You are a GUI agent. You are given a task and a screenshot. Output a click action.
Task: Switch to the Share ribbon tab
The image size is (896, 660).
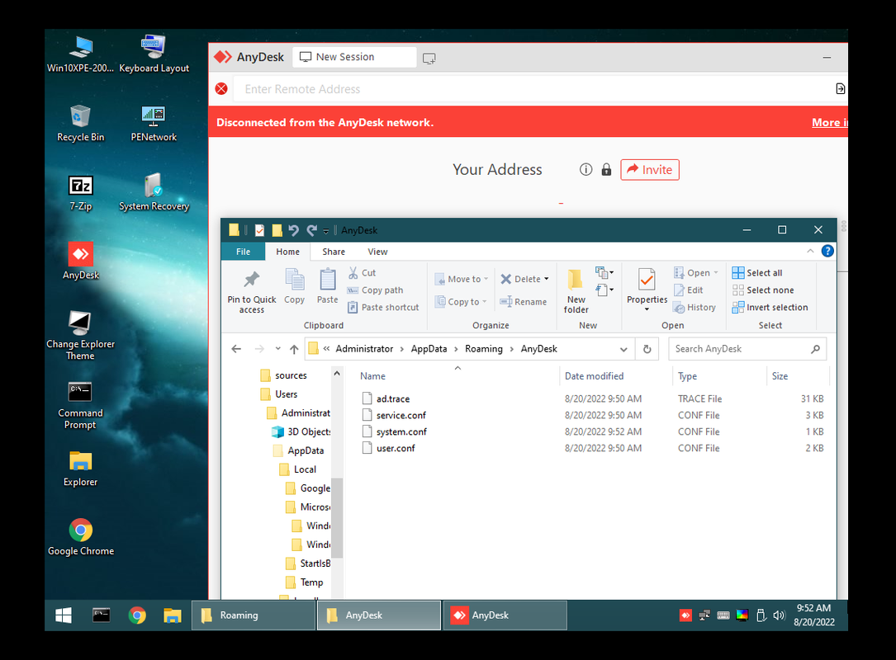pos(333,251)
